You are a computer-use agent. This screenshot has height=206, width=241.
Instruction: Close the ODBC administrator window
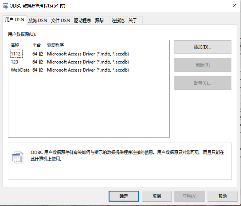click(234, 6)
